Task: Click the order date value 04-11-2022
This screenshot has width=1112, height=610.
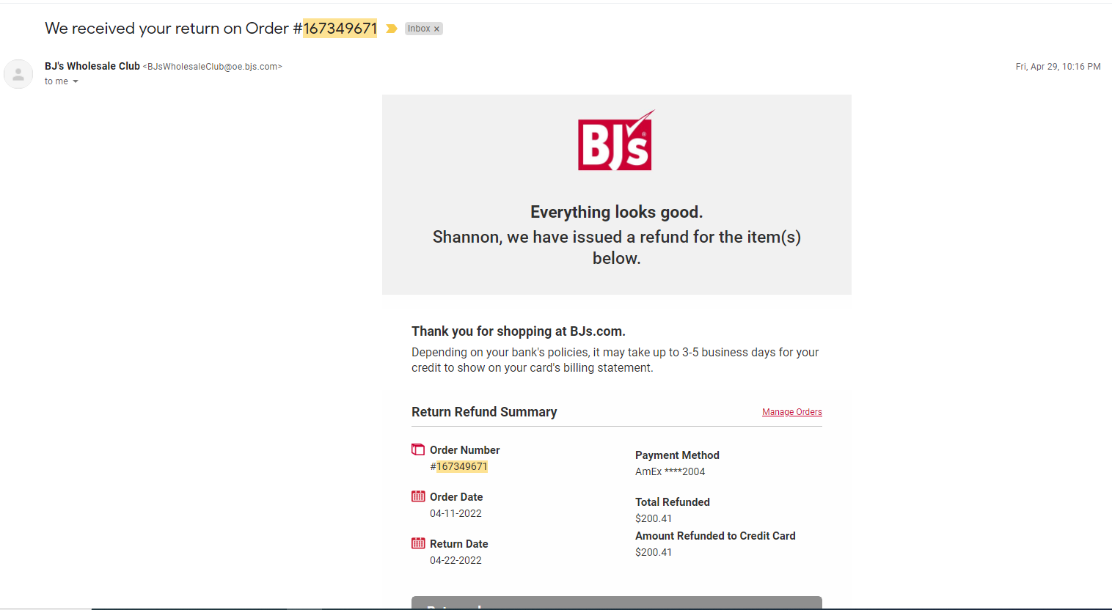Action: coord(456,513)
